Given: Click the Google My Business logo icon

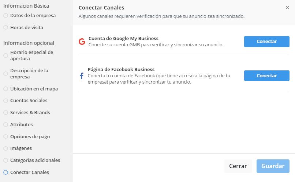Looking at the screenshot, I should [82, 42].
